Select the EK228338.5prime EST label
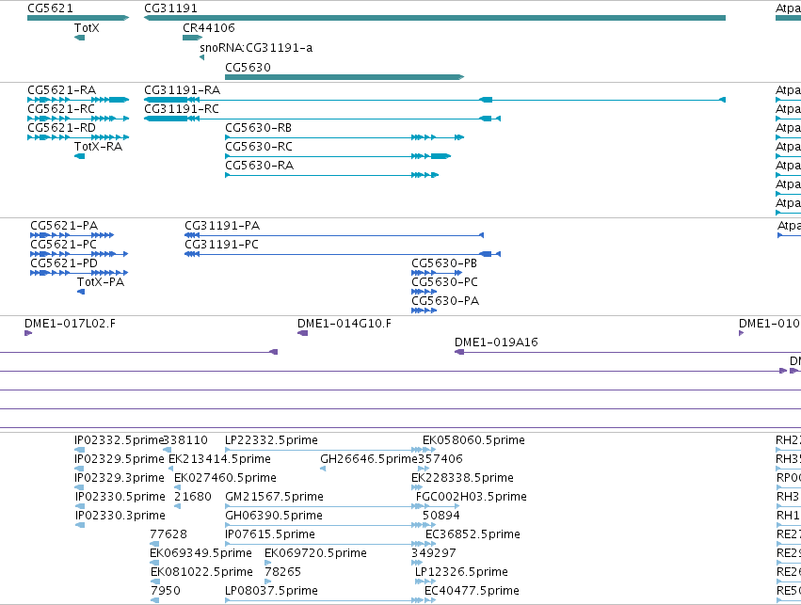This screenshot has height=605, width=801. click(462, 478)
